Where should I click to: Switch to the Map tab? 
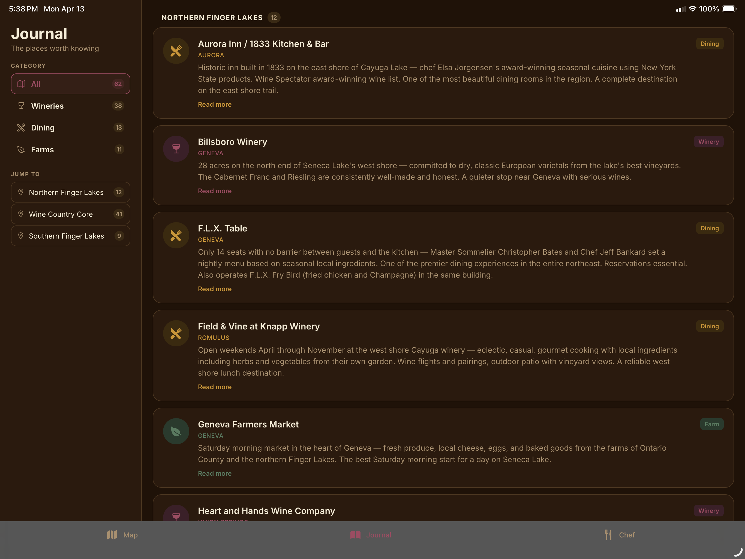pyautogui.click(x=122, y=535)
